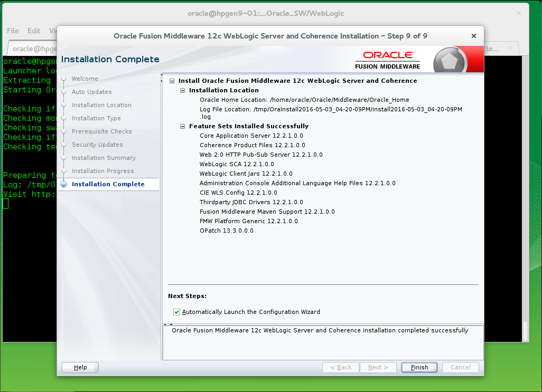This screenshot has width=542, height=392.
Task: Select the Core Application Server 12.2.1.0.0 entry
Action: tap(251, 136)
